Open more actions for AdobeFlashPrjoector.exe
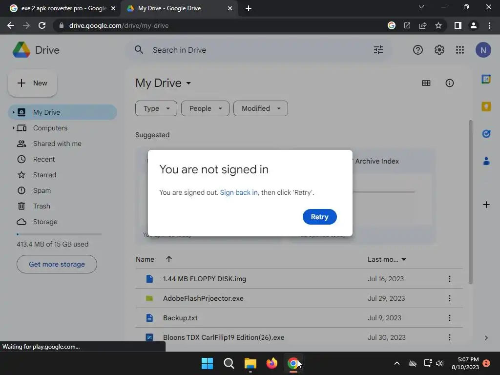The height and width of the screenshot is (375, 500). coord(449,298)
